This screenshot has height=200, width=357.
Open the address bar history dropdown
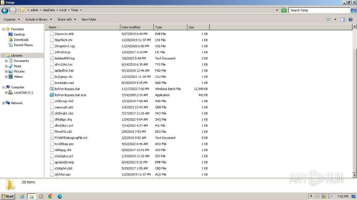[277, 10]
